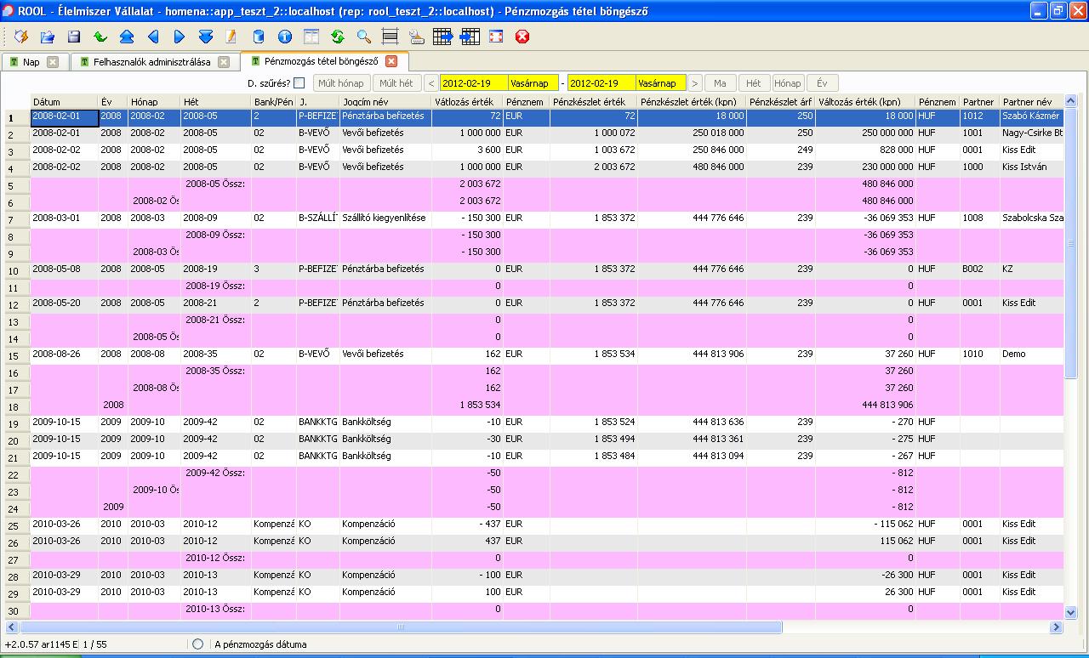Select the radio button in status bar

pyautogui.click(x=197, y=644)
